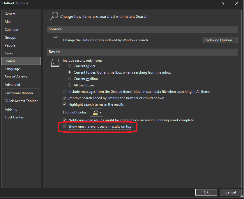Click the question mark help icon
Screen dimensions: 244x199
[x=223, y=3]
